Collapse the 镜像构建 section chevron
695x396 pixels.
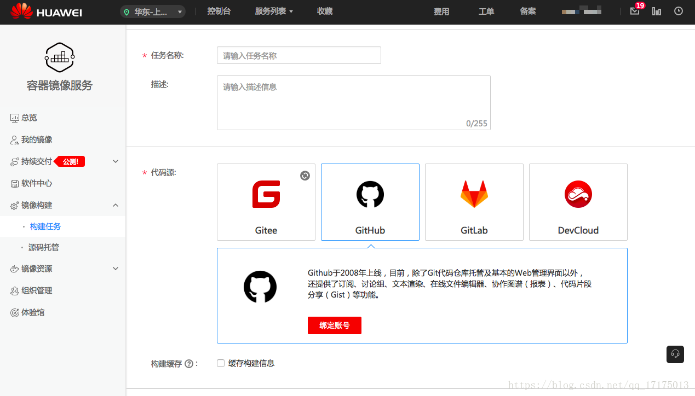[116, 205]
